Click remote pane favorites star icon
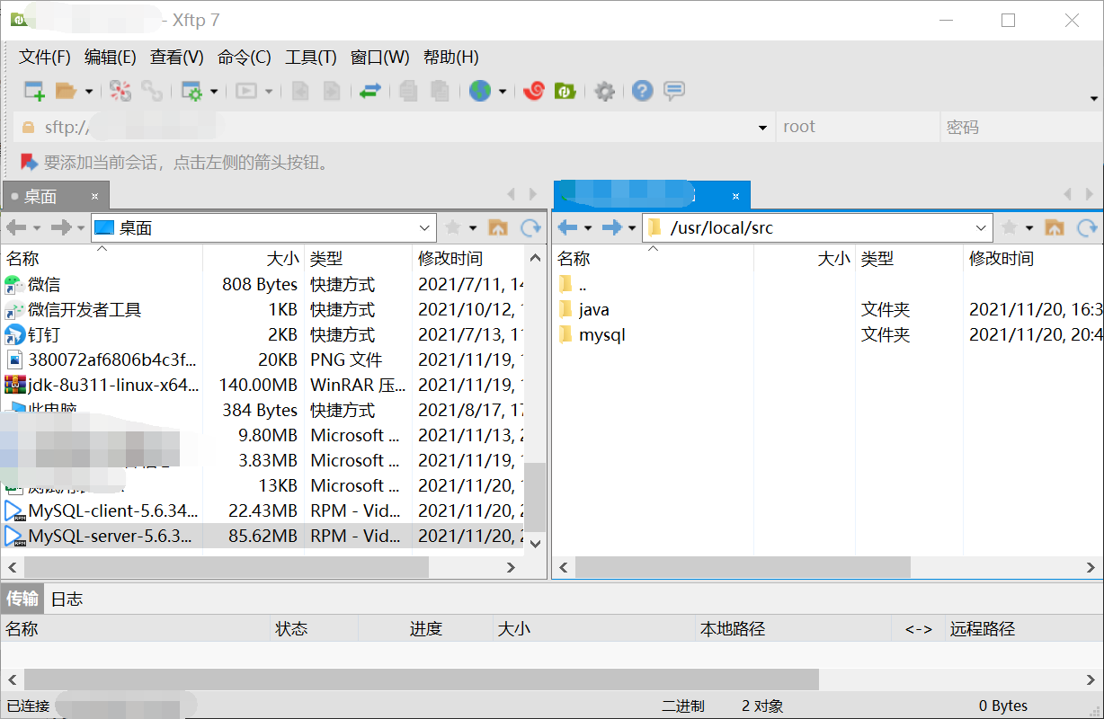 (x=1011, y=227)
